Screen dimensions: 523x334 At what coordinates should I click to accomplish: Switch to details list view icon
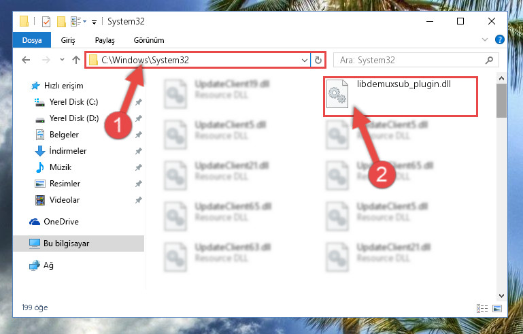[x=482, y=308]
